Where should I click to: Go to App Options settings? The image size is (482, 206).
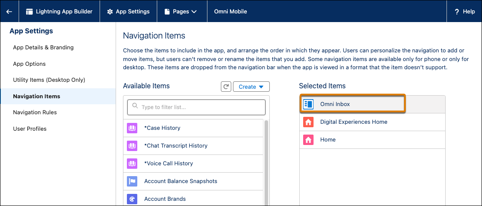[29, 64]
